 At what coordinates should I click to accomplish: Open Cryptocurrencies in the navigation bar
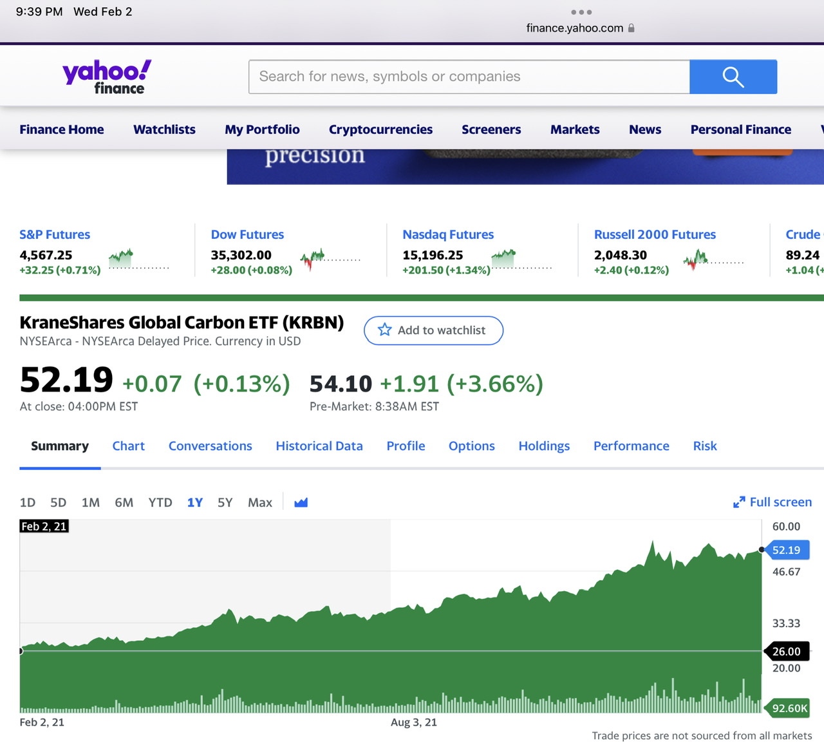(x=380, y=129)
